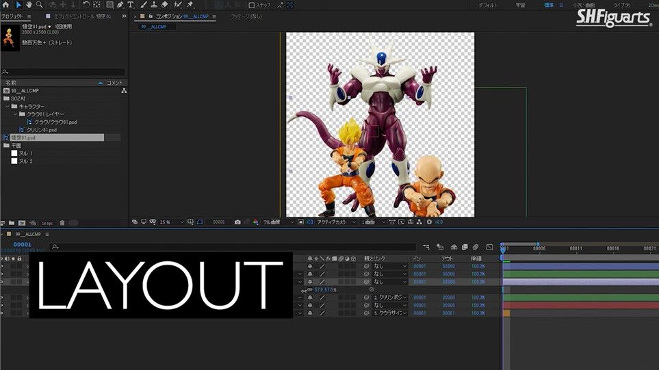Toggle the timeline Graph Editor button

click(489, 247)
